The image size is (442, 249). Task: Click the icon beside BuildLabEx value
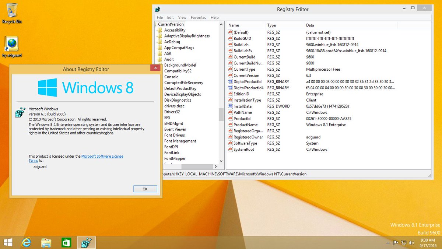coord(231,51)
